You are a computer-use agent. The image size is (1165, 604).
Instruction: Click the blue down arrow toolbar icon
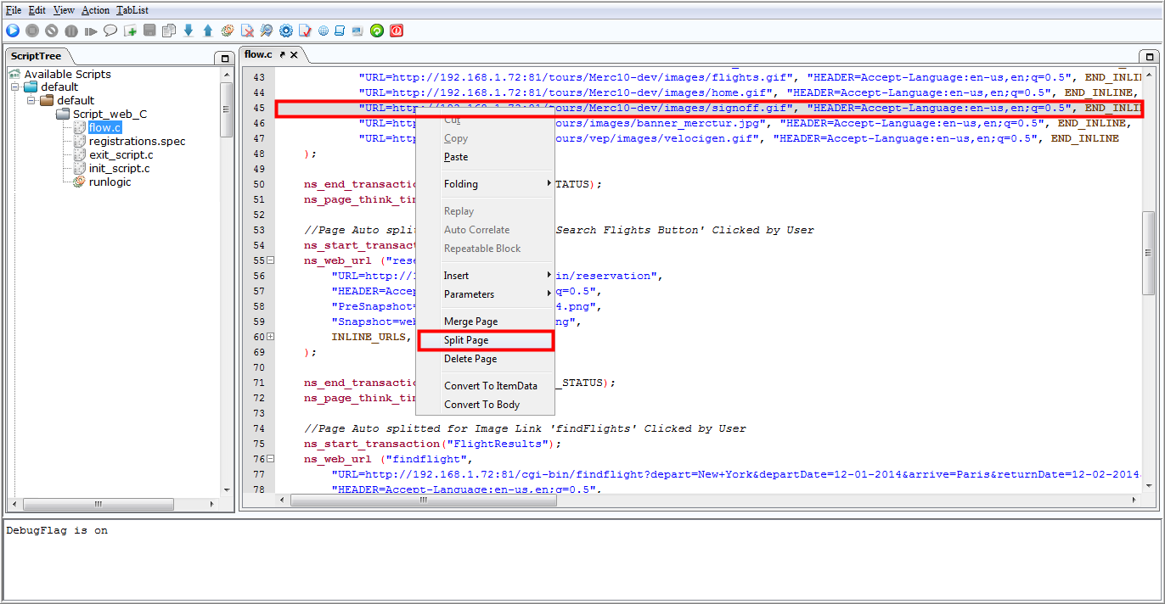pos(189,31)
